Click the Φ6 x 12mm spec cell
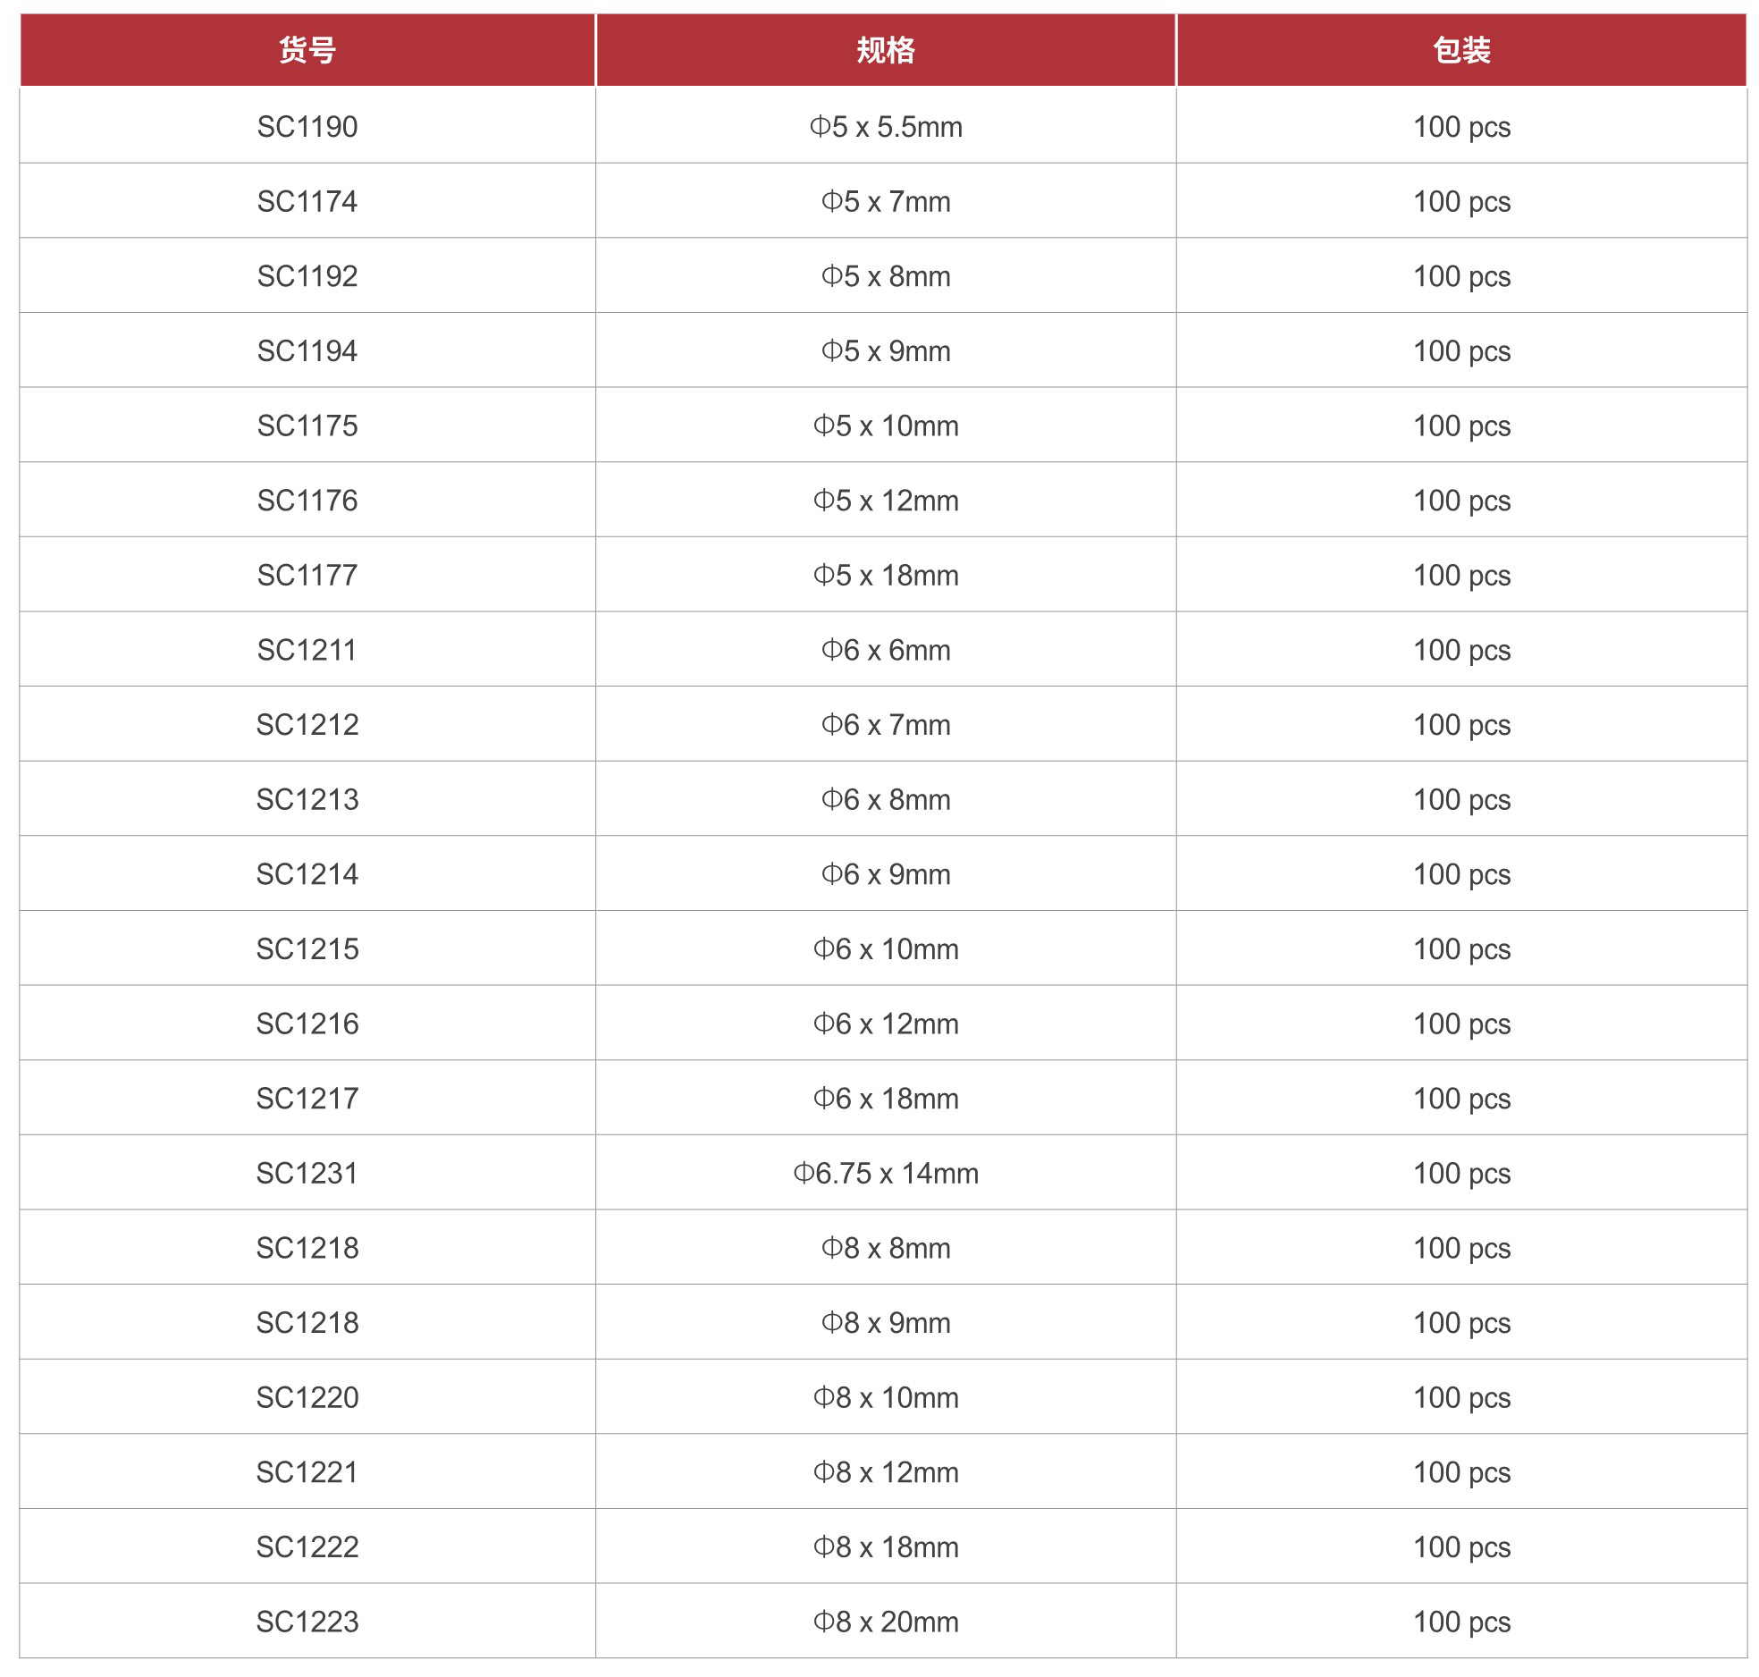This screenshot has width=1759, height=1677. click(885, 1024)
